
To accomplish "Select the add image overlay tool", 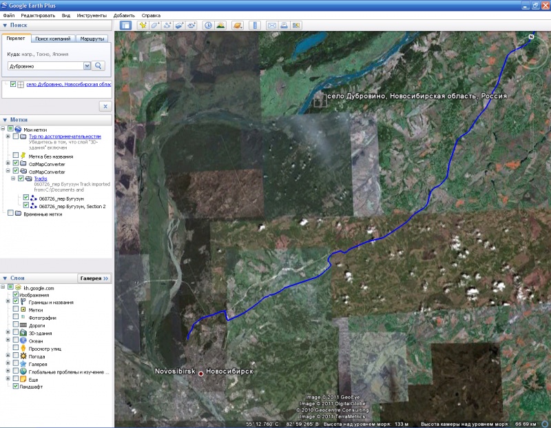I will coord(180,26).
